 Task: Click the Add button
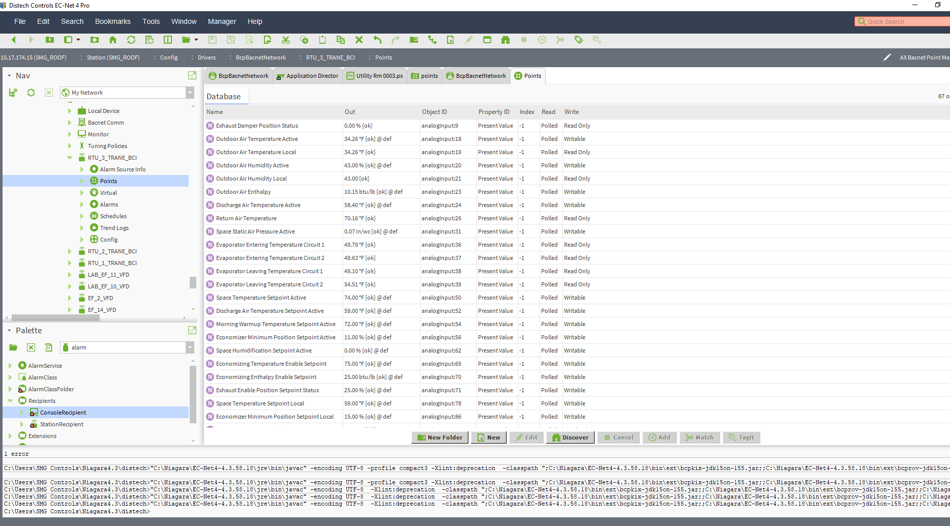click(660, 437)
